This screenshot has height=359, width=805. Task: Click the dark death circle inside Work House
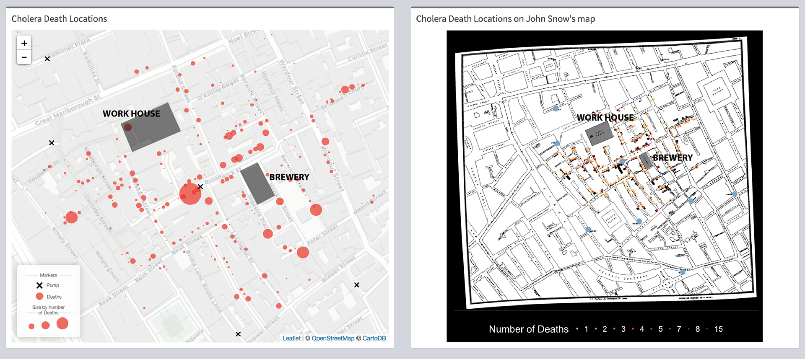pyautogui.click(x=128, y=127)
